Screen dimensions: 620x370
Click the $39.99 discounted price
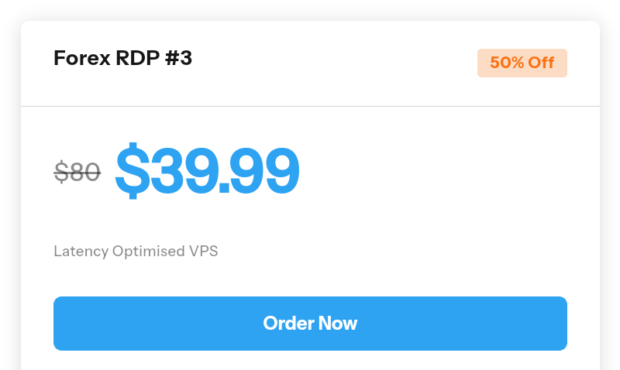(x=207, y=170)
